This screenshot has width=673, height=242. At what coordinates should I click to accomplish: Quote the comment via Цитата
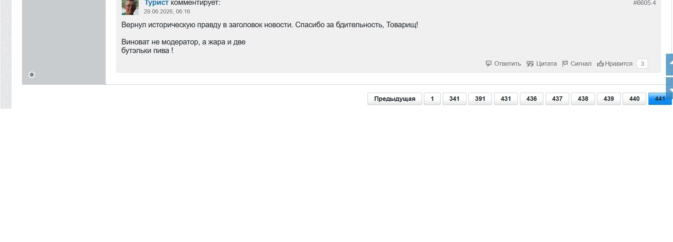point(542,64)
